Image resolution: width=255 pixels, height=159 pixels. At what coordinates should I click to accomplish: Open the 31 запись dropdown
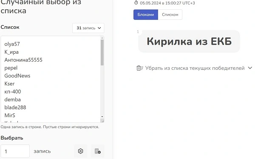pos(88,28)
